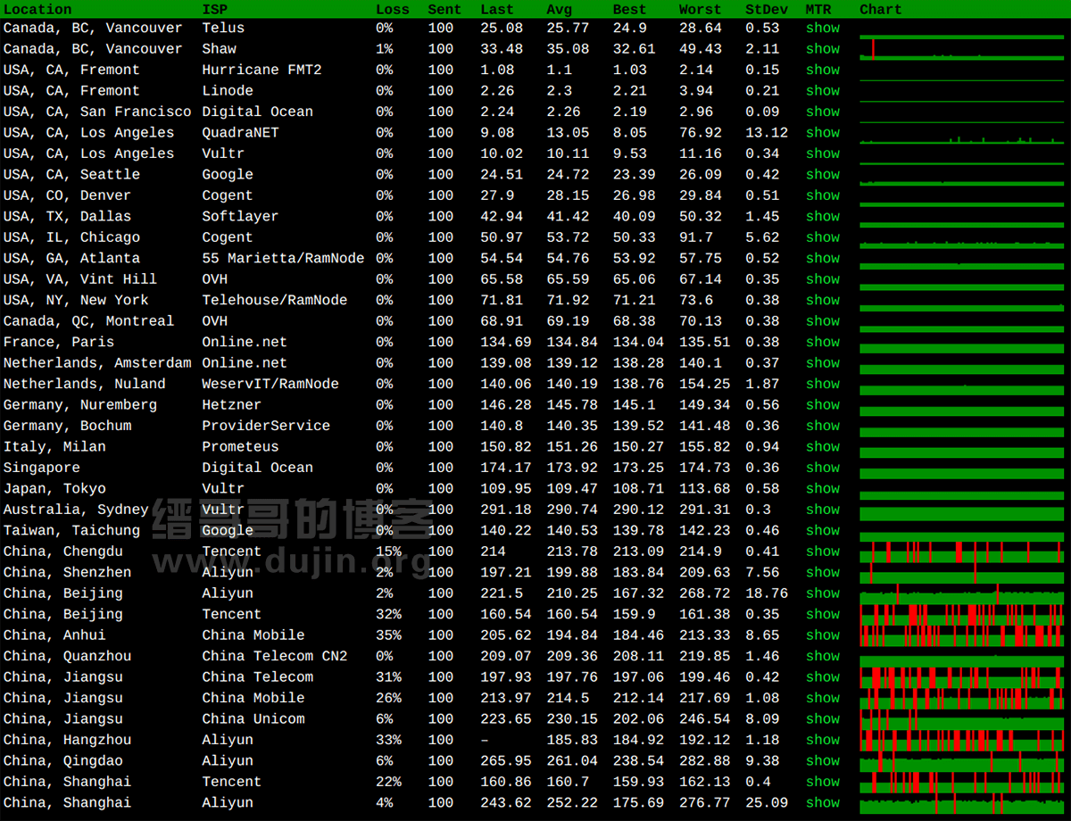Select 291.18 last value for Sydney
Image resolution: width=1071 pixels, height=821 pixels.
click(x=506, y=510)
